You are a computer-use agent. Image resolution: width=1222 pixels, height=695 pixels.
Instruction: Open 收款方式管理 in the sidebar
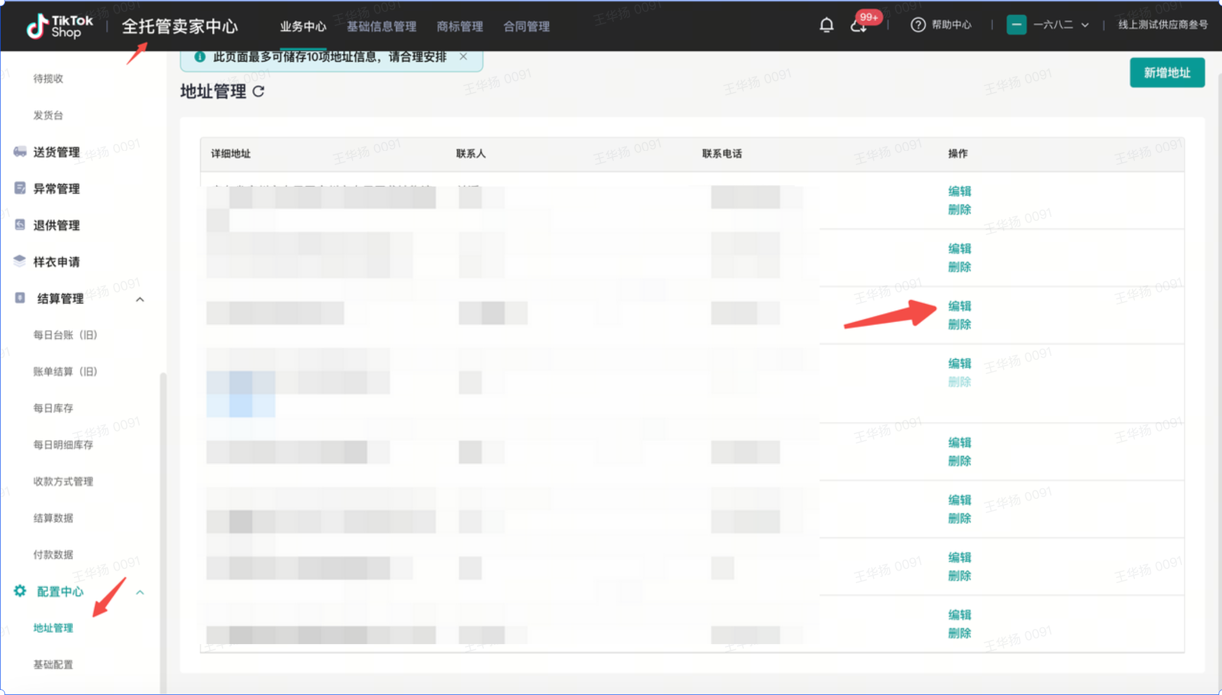point(63,481)
